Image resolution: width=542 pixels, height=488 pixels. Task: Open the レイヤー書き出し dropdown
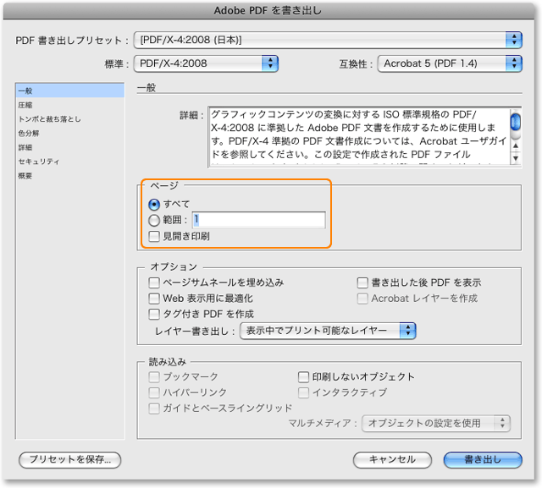(x=328, y=331)
